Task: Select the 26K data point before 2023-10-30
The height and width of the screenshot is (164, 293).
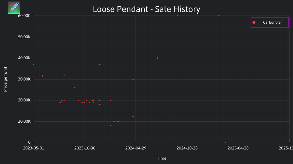Action: (x=74, y=88)
